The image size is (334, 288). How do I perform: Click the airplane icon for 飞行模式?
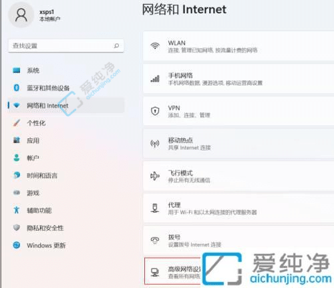(155, 176)
